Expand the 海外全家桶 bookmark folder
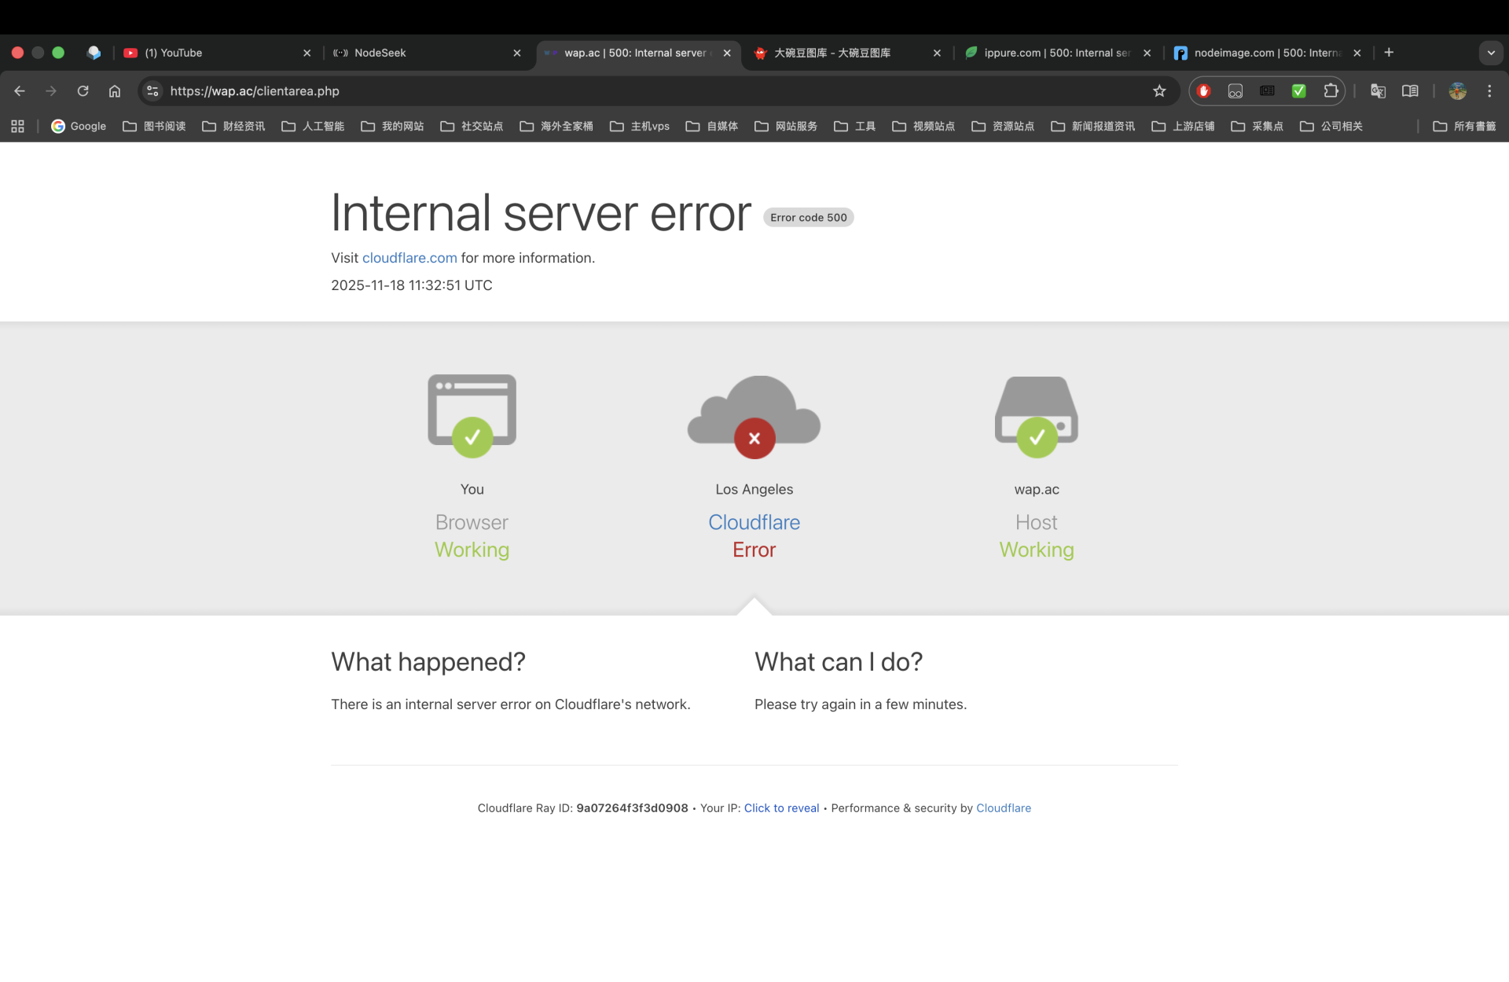Viewport: 1509px width, 982px height. [x=556, y=126]
